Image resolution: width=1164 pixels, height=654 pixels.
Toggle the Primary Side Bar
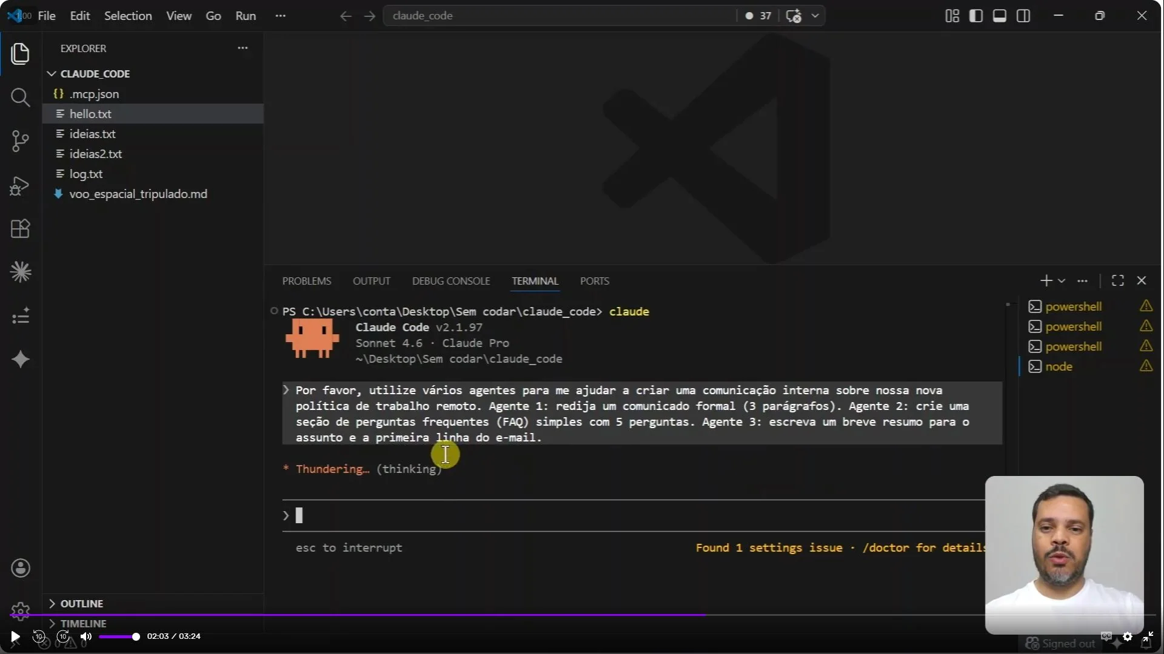[x=975, y=16]
